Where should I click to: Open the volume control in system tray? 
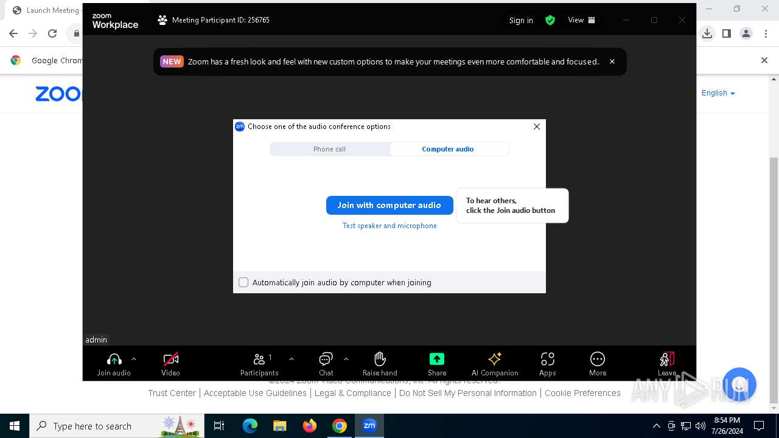coord(700,426)
